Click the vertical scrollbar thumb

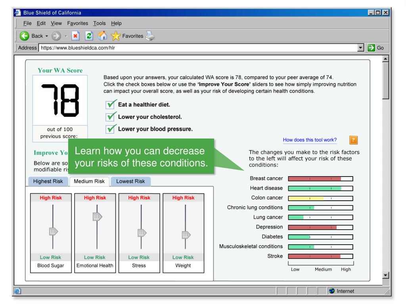(x=385, y=80)
